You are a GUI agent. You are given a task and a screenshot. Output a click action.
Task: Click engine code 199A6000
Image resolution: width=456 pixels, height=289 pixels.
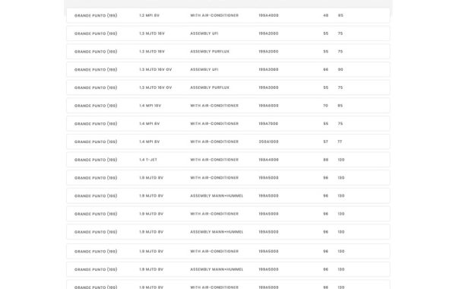pyautogui.click(x=268, y=106)
